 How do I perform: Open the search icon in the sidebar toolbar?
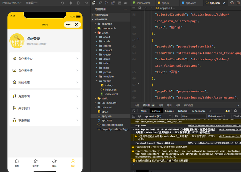tap(100, 3)
